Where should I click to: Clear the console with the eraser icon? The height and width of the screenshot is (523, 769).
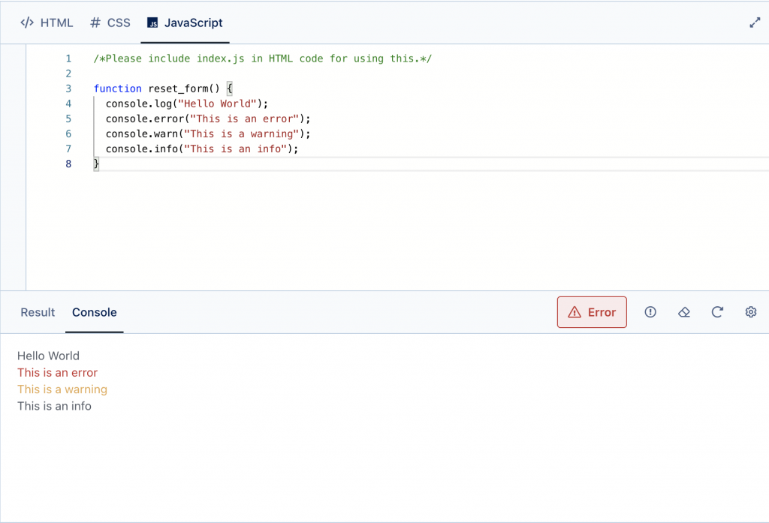pos(683,312)
